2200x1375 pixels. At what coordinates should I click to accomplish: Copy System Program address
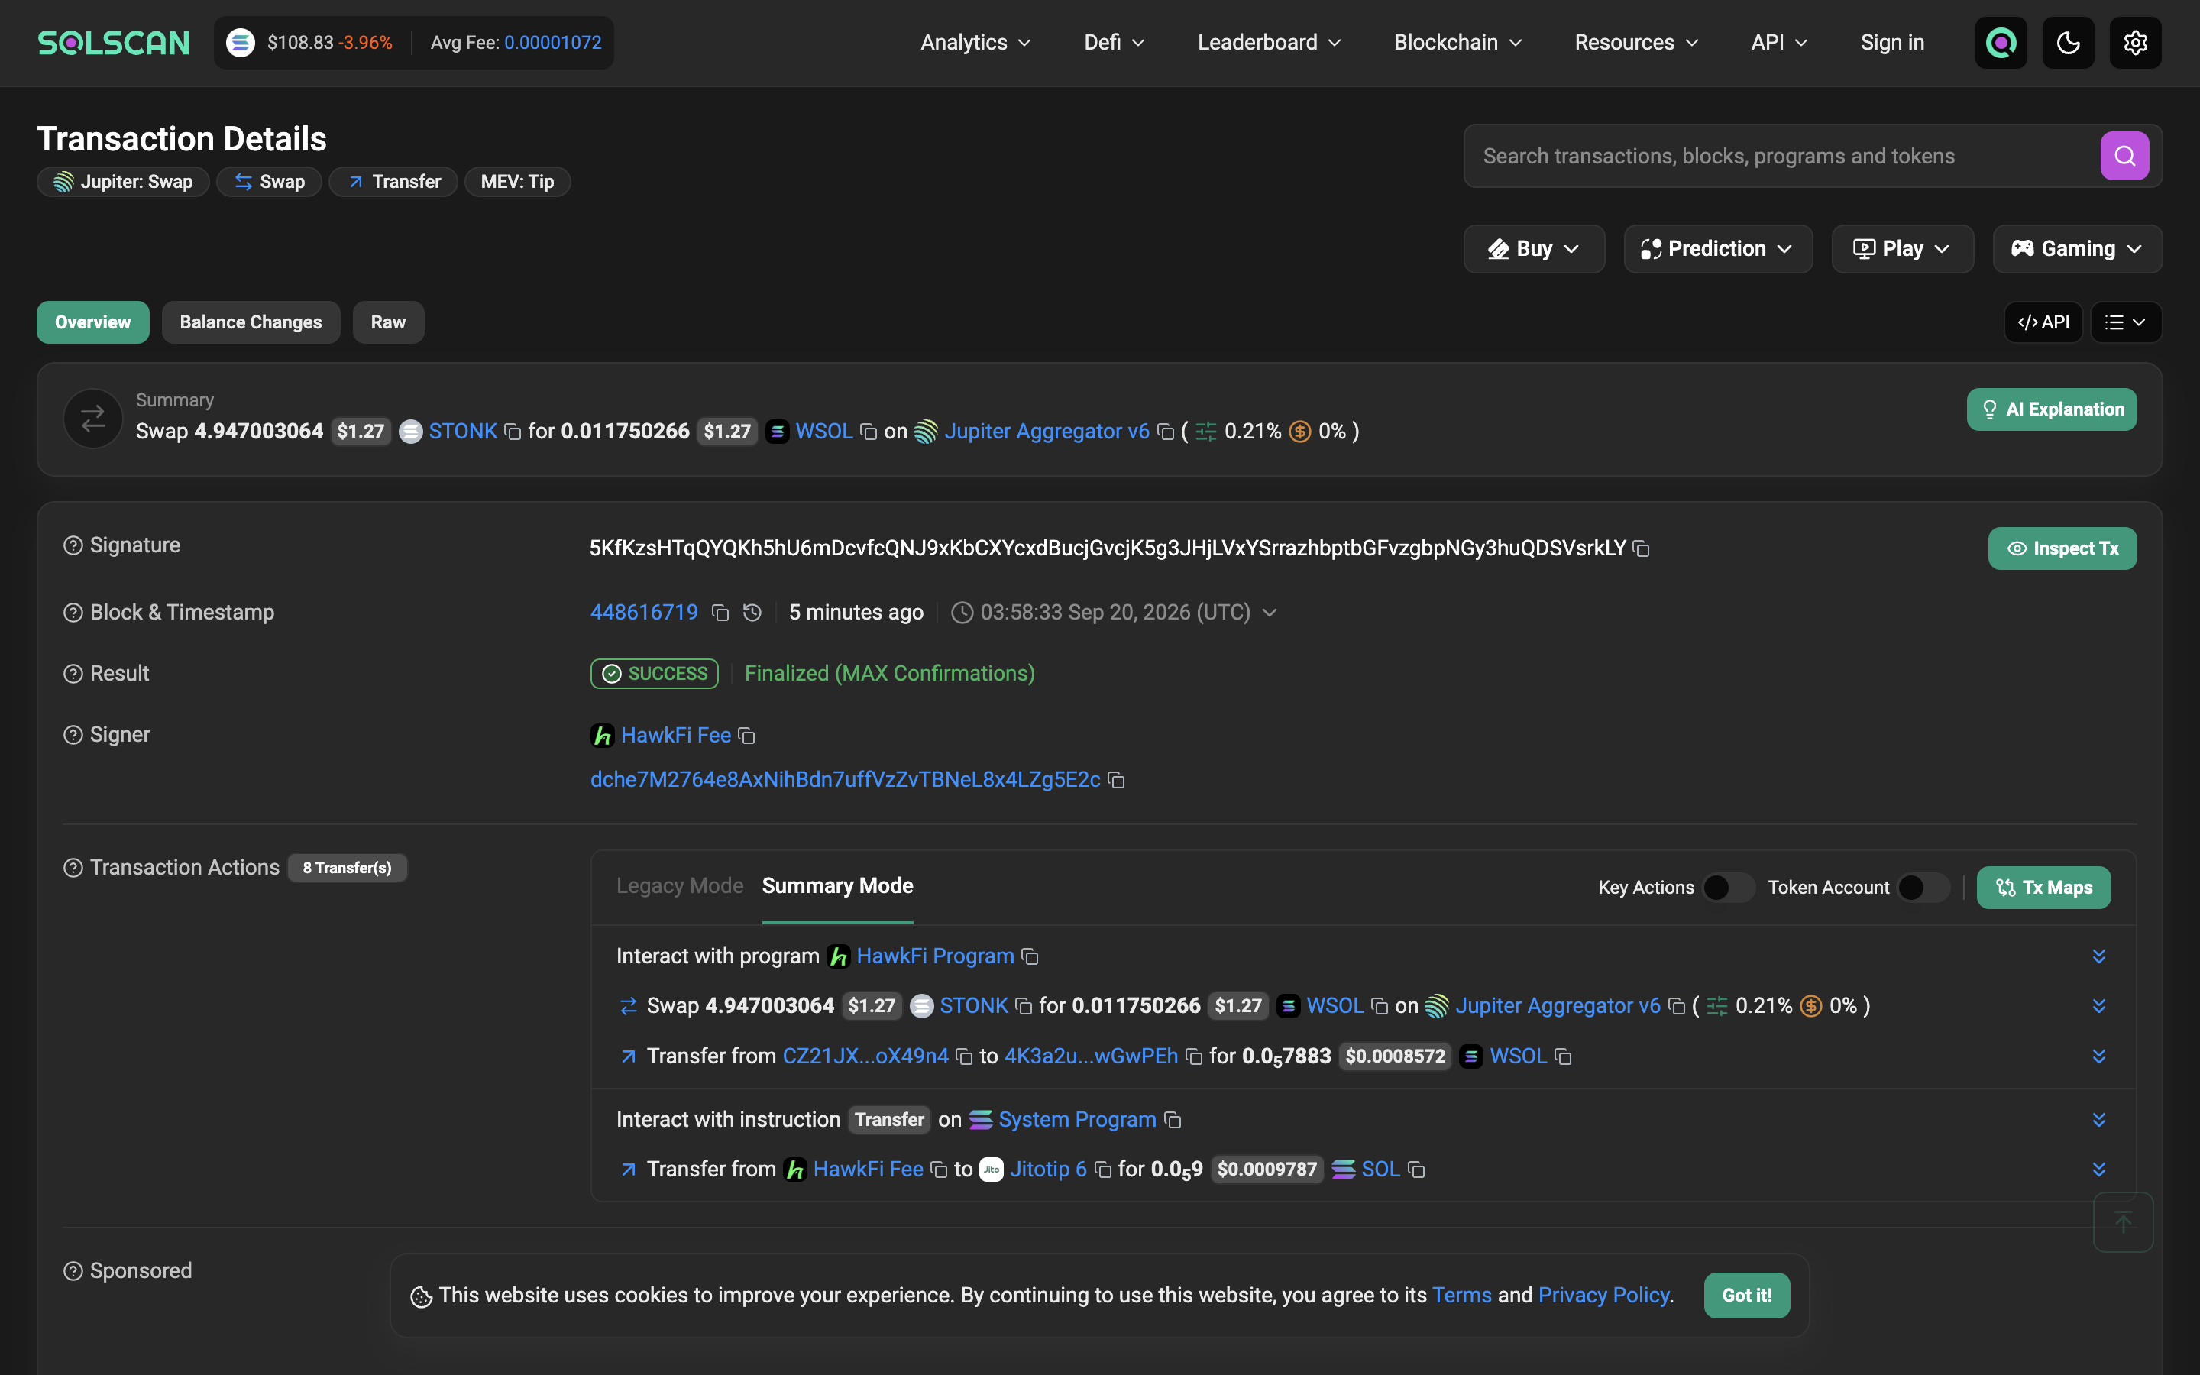[1173, 1121]
